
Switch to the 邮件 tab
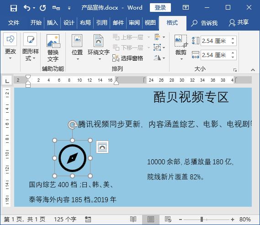tap(118, 22)
